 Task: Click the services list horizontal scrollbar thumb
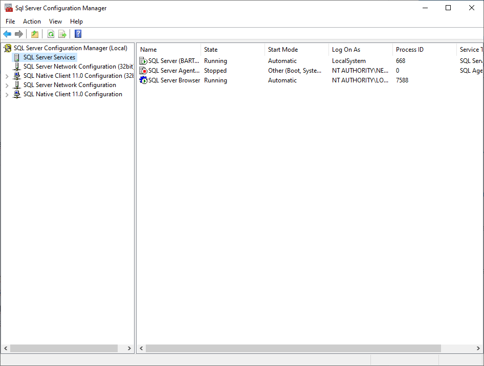pos(293,349)
